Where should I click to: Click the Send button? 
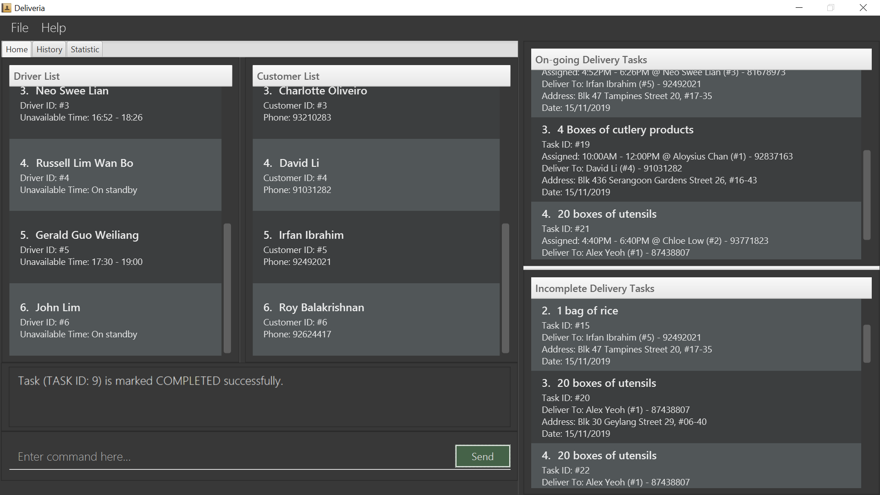point(482,456)
